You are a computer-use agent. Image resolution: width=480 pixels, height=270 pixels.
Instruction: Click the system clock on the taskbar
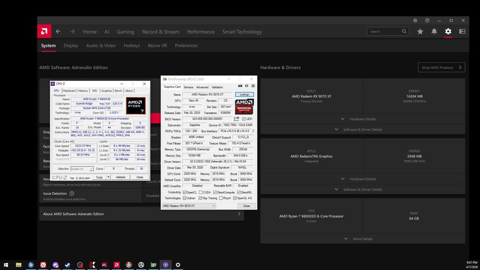(x=472, y=265)
